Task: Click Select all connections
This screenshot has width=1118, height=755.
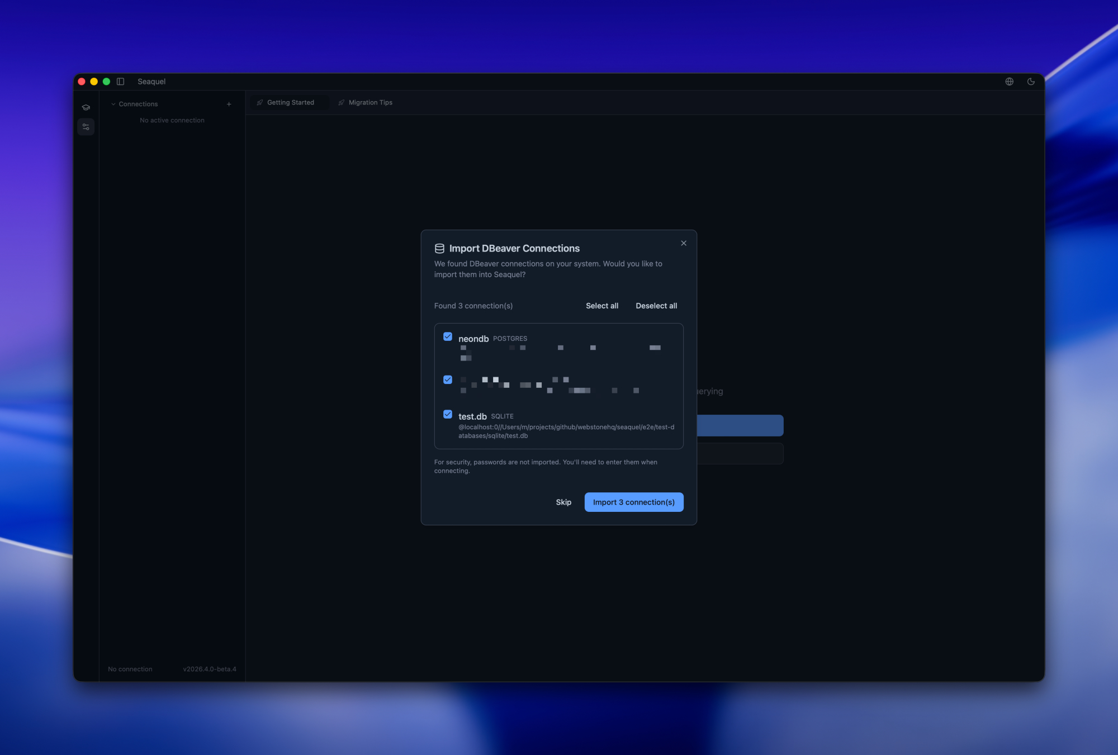Action: [601, 306]
